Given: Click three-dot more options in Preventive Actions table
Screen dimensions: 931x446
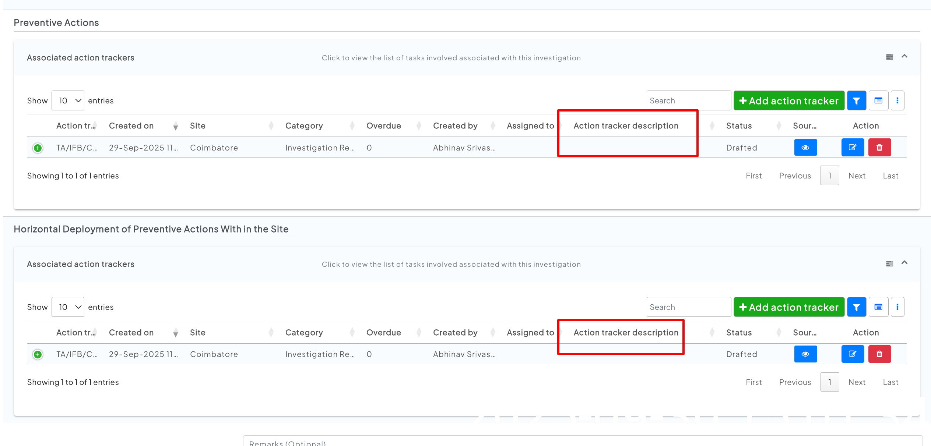Looking at the screenshot, I should tap(897, 100).
